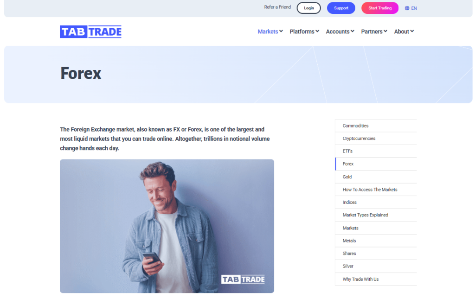The image size is (475, 298).
Task: Open the Refer a Friend link
Action: coord(277,7)
